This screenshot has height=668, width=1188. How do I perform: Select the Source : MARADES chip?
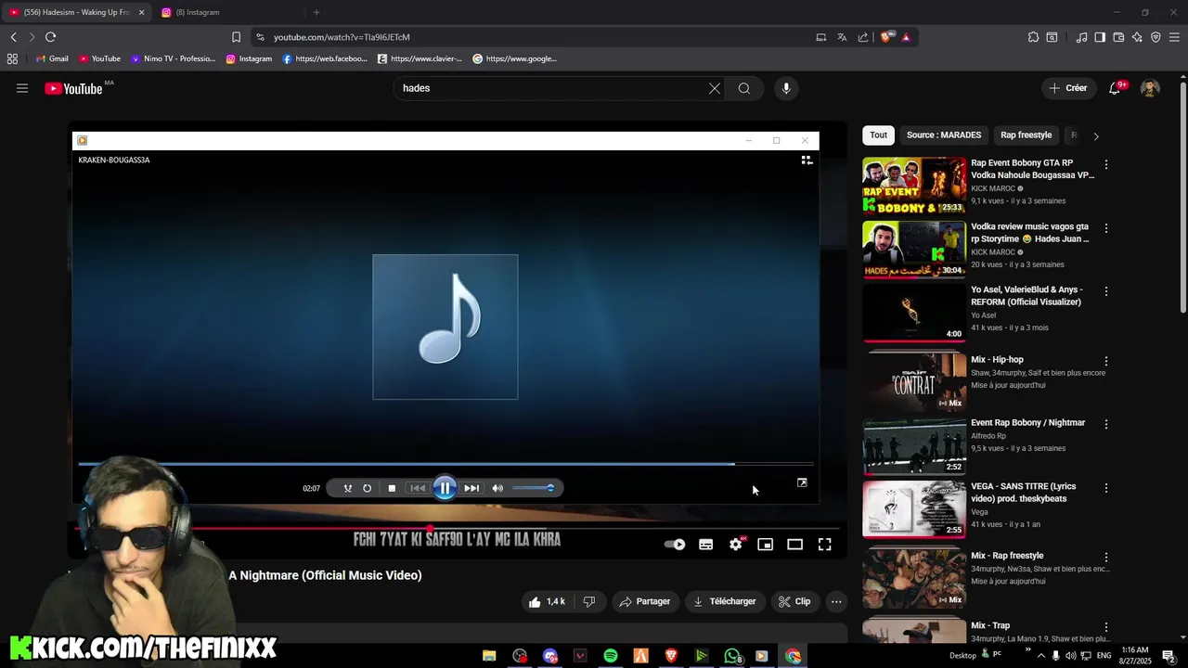tap(943, 135)
